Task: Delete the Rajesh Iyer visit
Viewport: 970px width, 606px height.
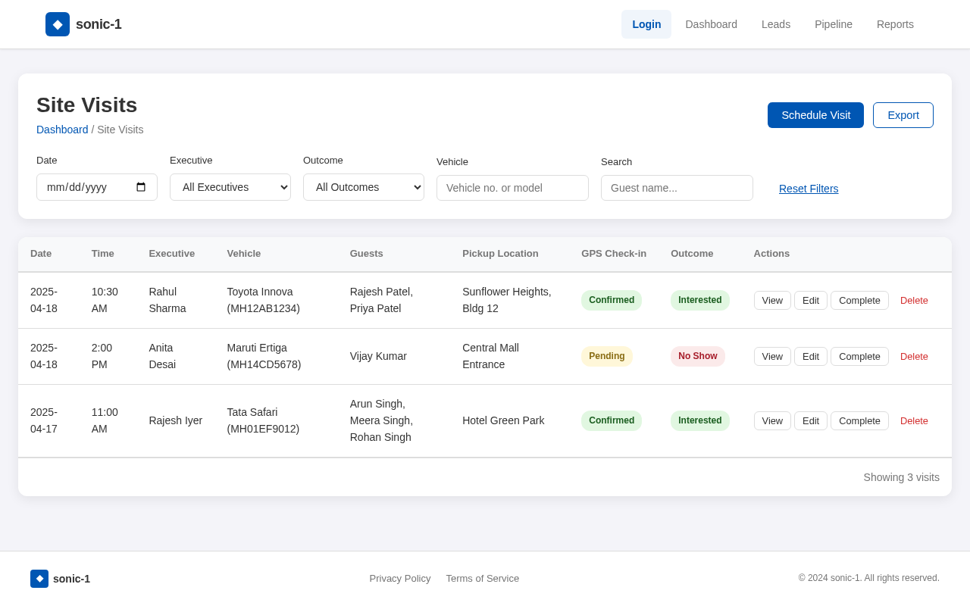Action: [914, 420]
